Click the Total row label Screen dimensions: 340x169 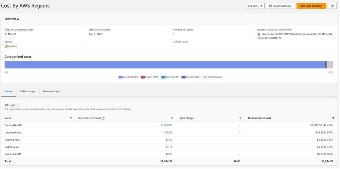click(x=8, y=161)
